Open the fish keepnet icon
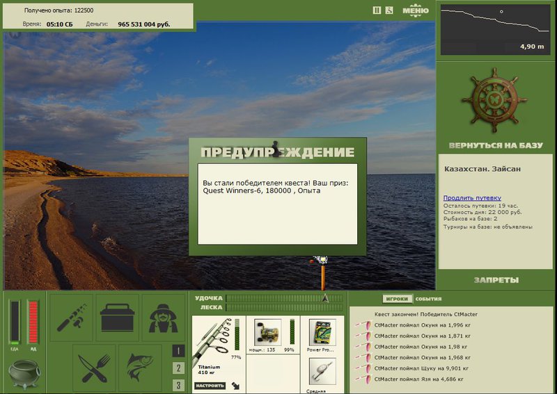Screen dimensions: 557x394 pyautogui.click(x=140, y=368)
